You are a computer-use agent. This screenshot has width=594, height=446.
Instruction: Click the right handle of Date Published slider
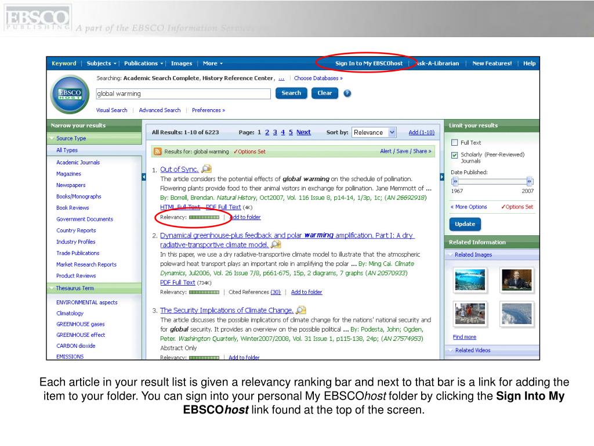[530, 181]
